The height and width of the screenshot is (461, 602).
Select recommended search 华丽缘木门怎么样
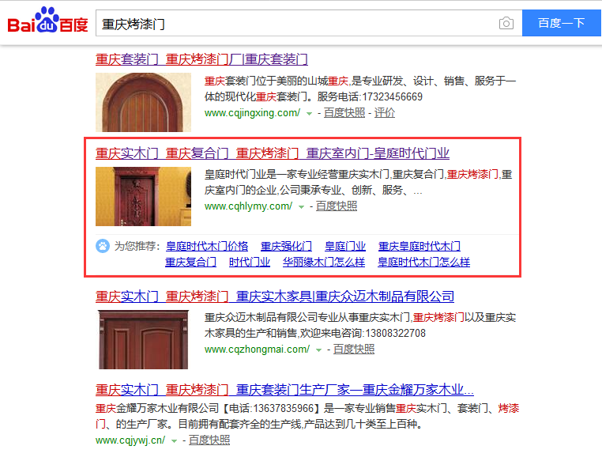(324, 262)
